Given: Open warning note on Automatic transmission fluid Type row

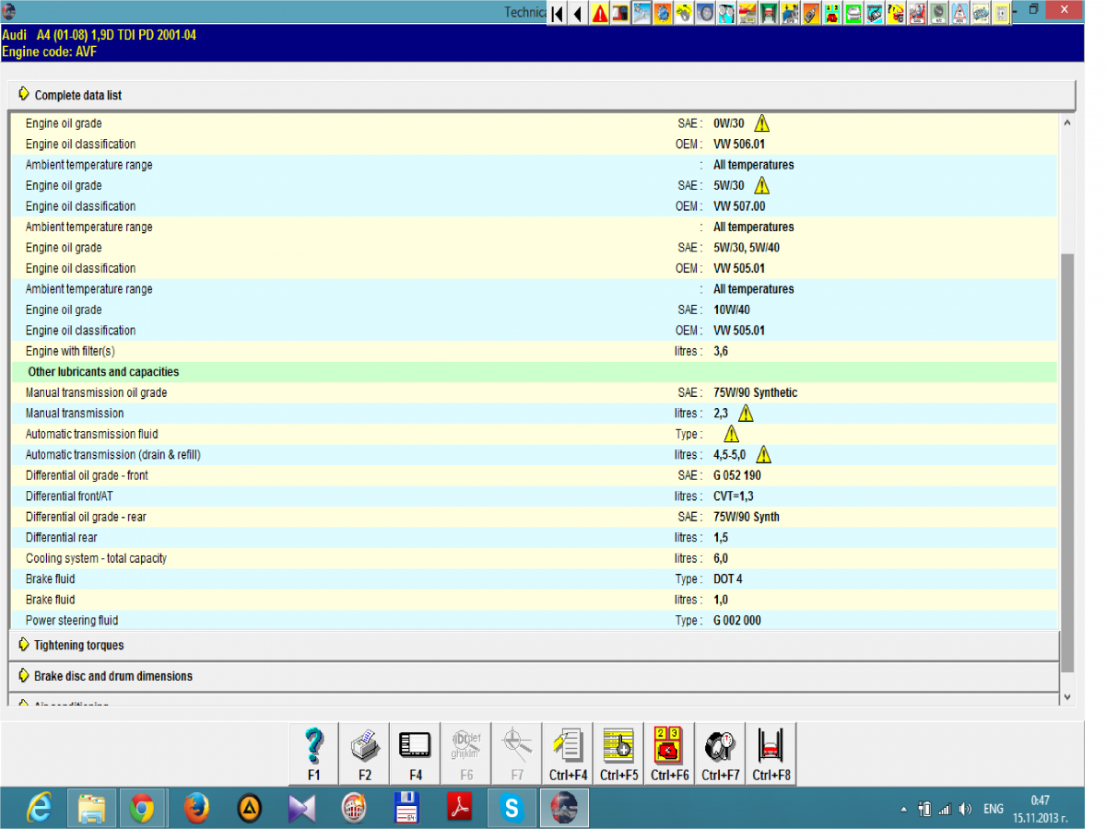Looking at the screenshot, I should pos(731,434).
